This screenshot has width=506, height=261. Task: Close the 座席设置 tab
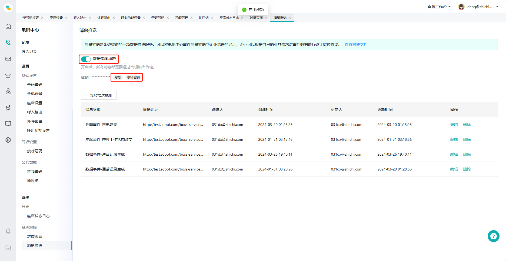pyautogui.click(x=66, y=18)
